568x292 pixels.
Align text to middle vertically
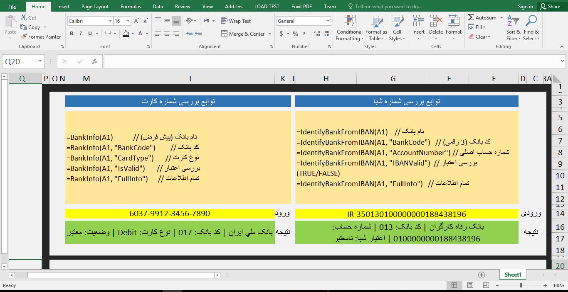pos(167,20)
